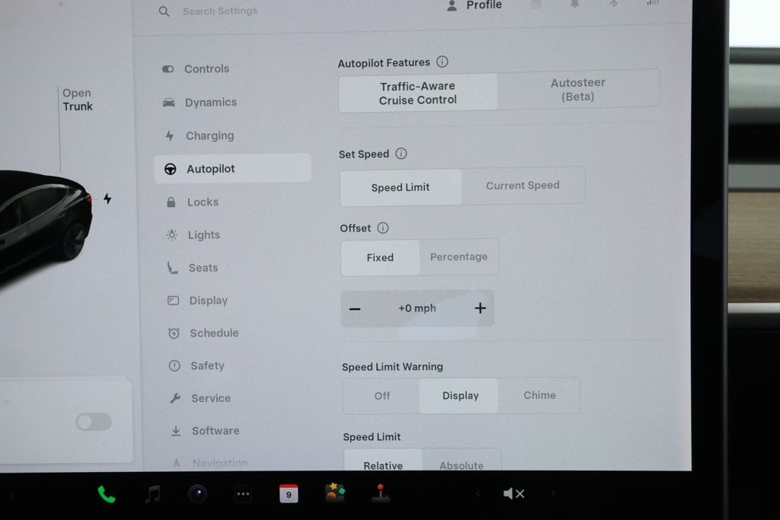
Task: Select Autosteer (Beta) option
Action: click(x=577, y=90)
